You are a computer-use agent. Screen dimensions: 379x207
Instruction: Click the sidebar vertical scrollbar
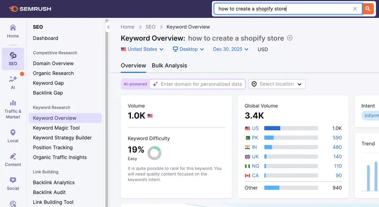point(107,113)
